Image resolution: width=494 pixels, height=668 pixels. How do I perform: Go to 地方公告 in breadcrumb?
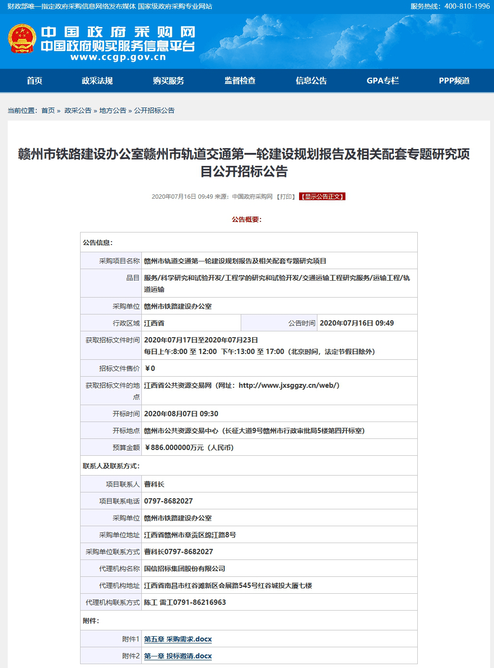pyautogui.click(x=112, y=110)
